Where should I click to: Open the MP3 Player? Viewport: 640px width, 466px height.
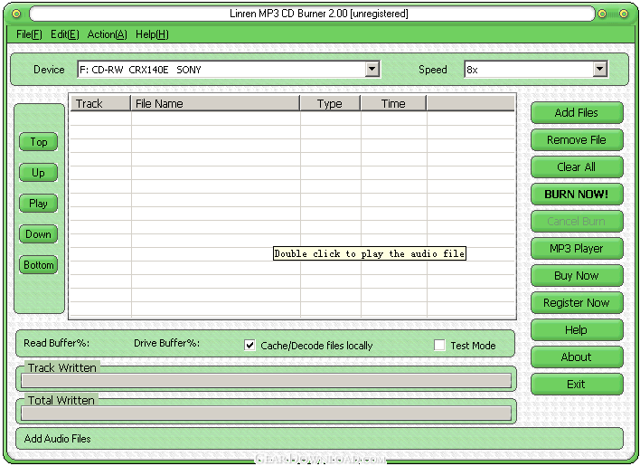pos(577,248)
